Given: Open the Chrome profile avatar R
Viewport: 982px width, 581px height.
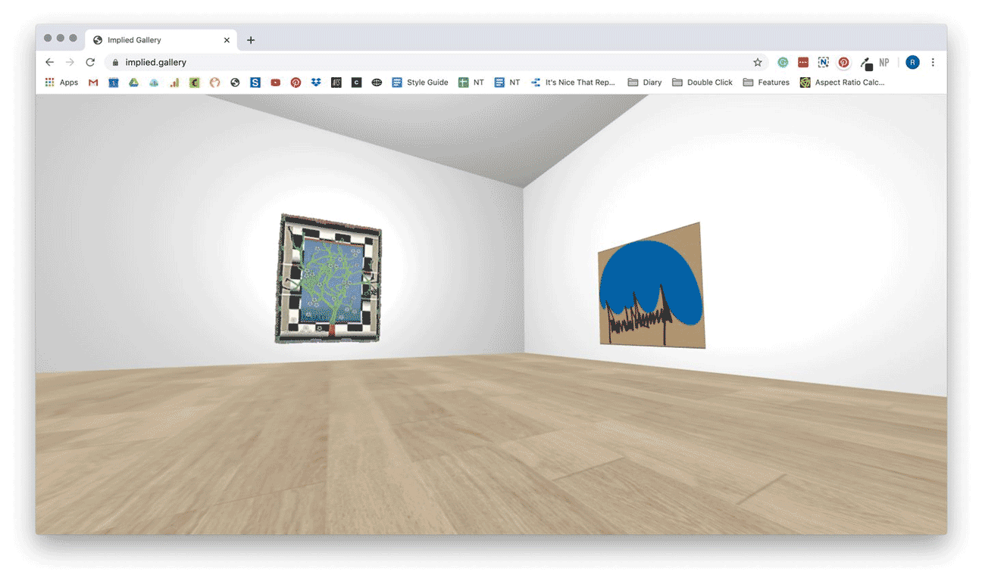Looking at the screenshot, I should pyautogui.click(x=912, y=63).
